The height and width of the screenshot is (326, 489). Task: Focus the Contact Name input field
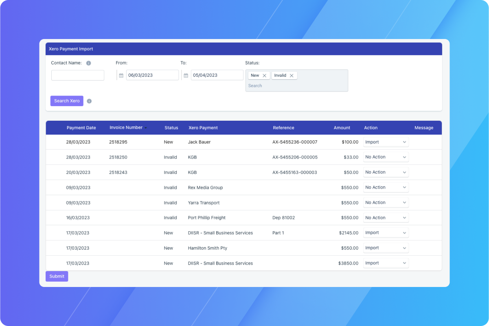[78, 75]
